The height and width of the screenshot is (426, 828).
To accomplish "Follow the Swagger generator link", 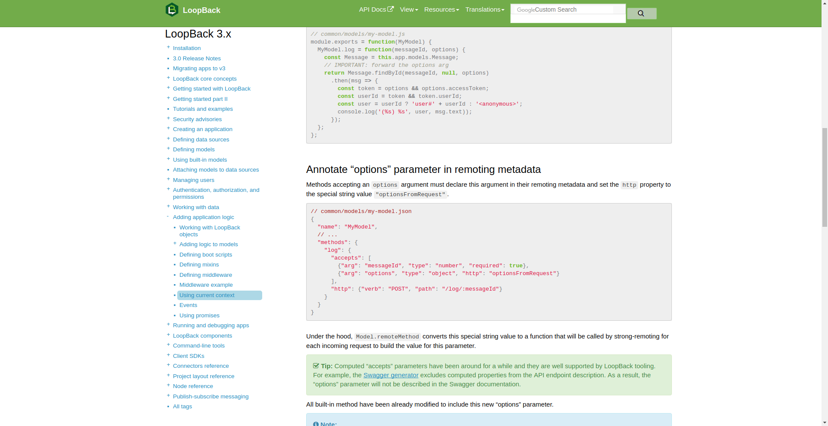I will [391, 375].
